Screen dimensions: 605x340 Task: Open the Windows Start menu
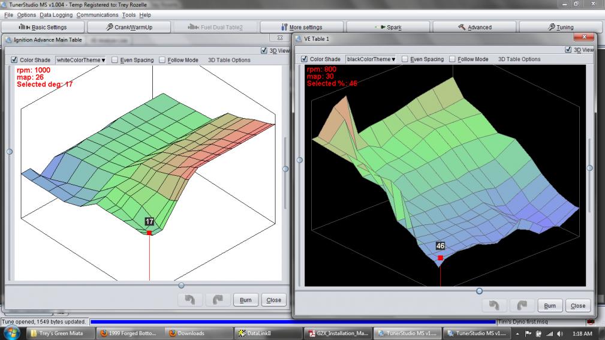click(11, 333)
